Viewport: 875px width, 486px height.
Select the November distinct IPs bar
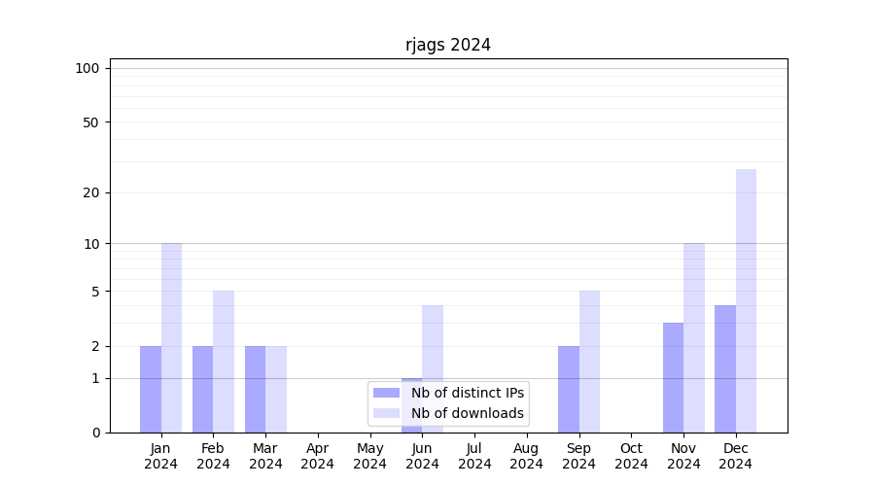(673, 377)
